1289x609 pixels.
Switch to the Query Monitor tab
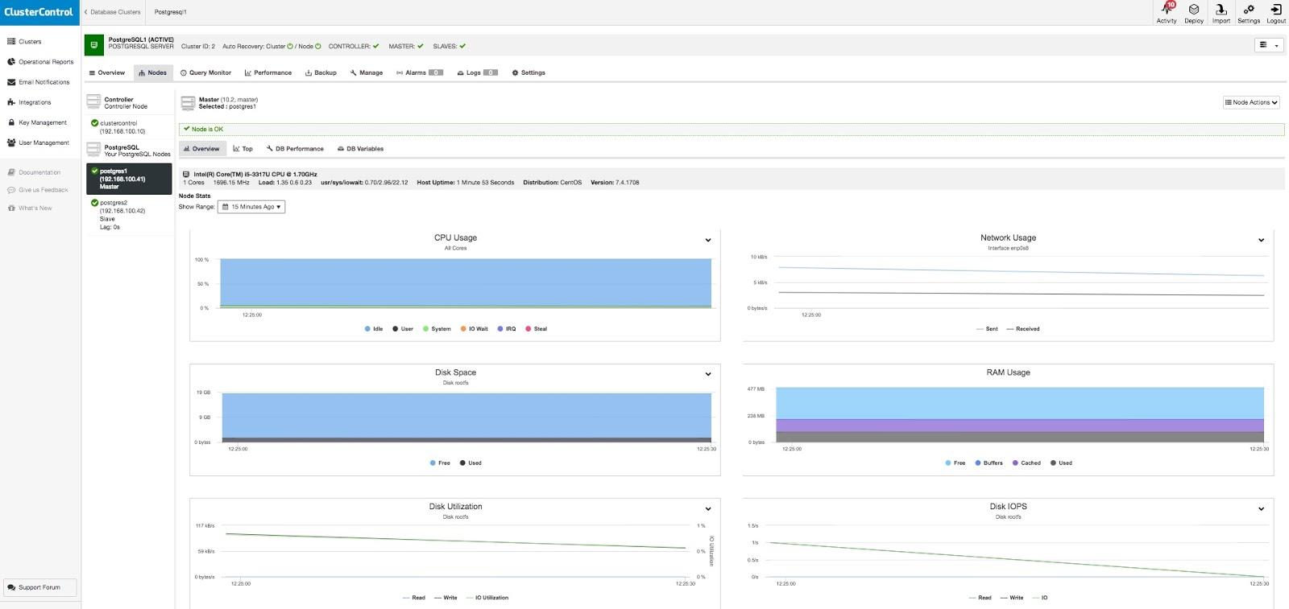(x=205, y=72)
